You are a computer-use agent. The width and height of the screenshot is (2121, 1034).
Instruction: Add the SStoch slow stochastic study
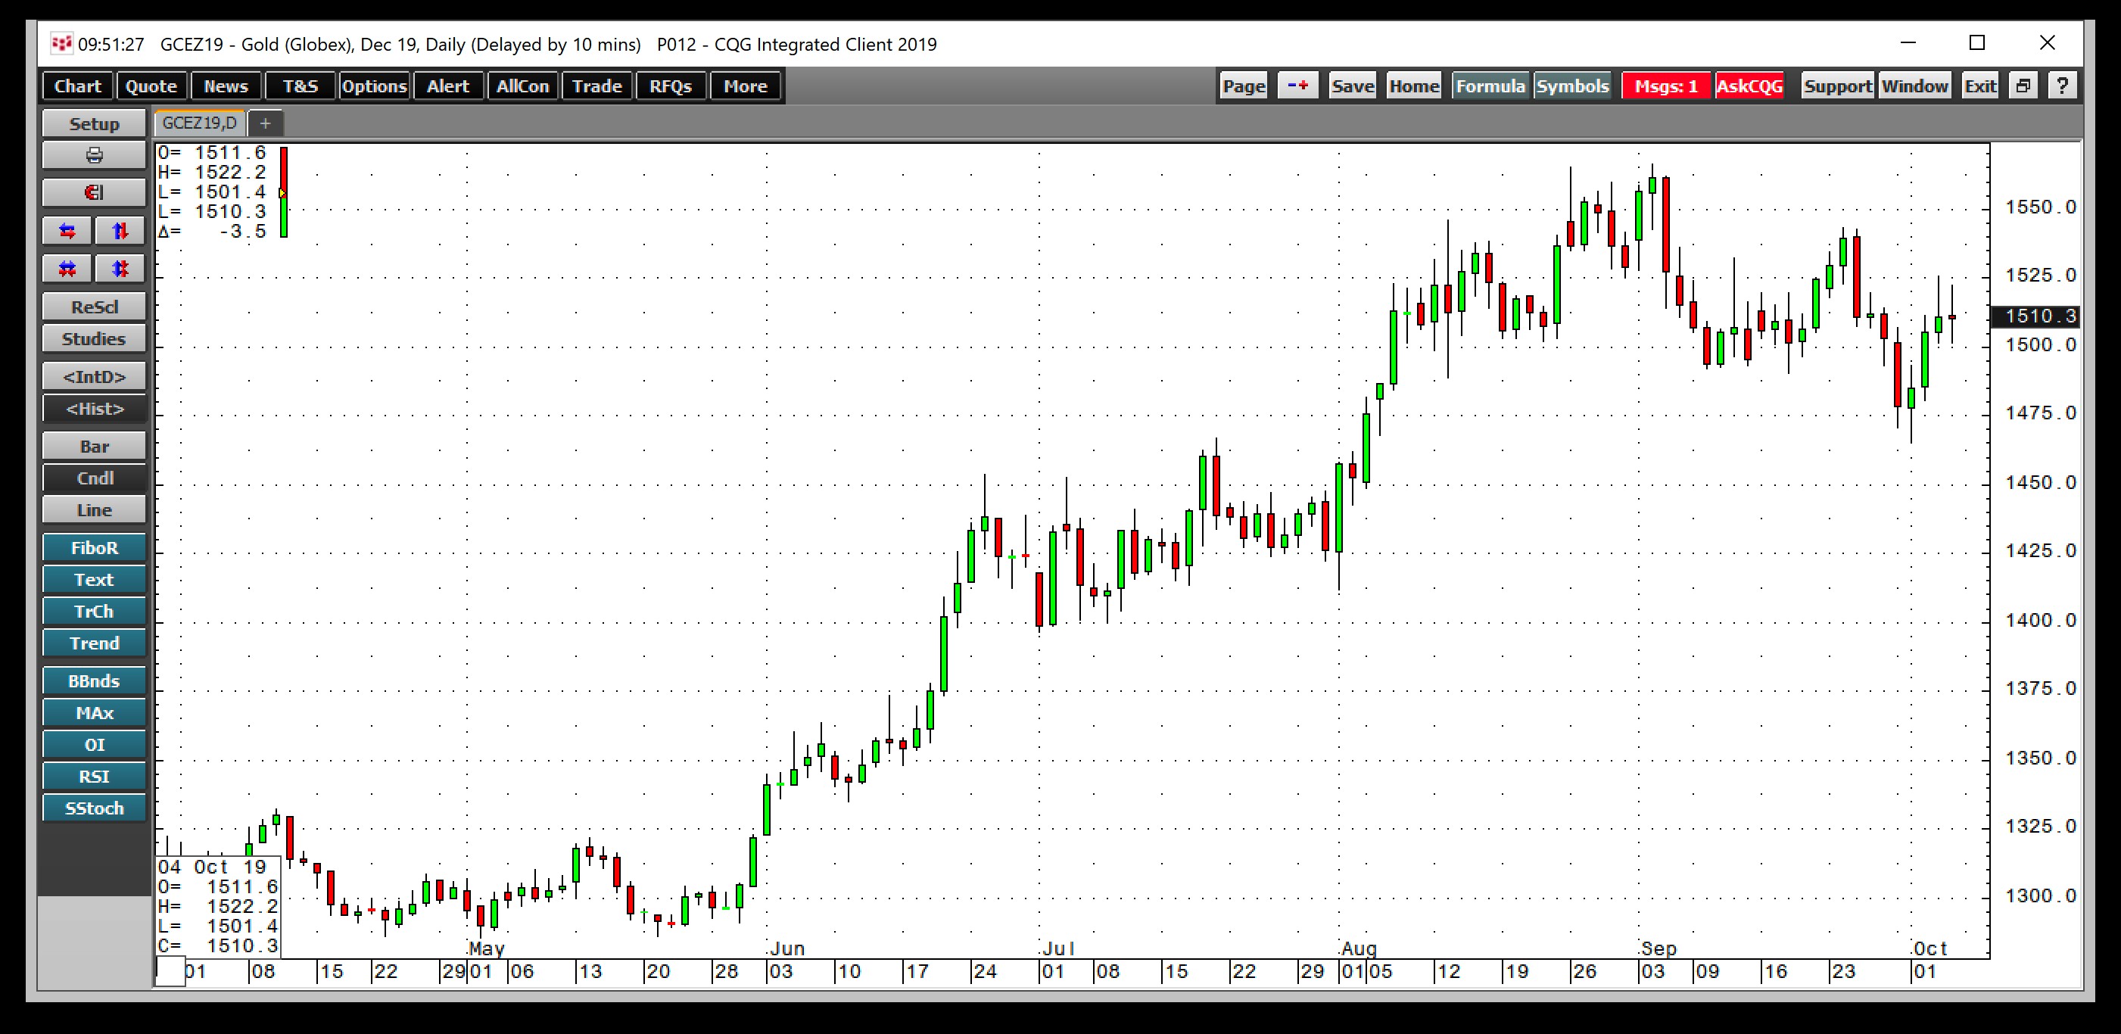click(x=93, y=808)
